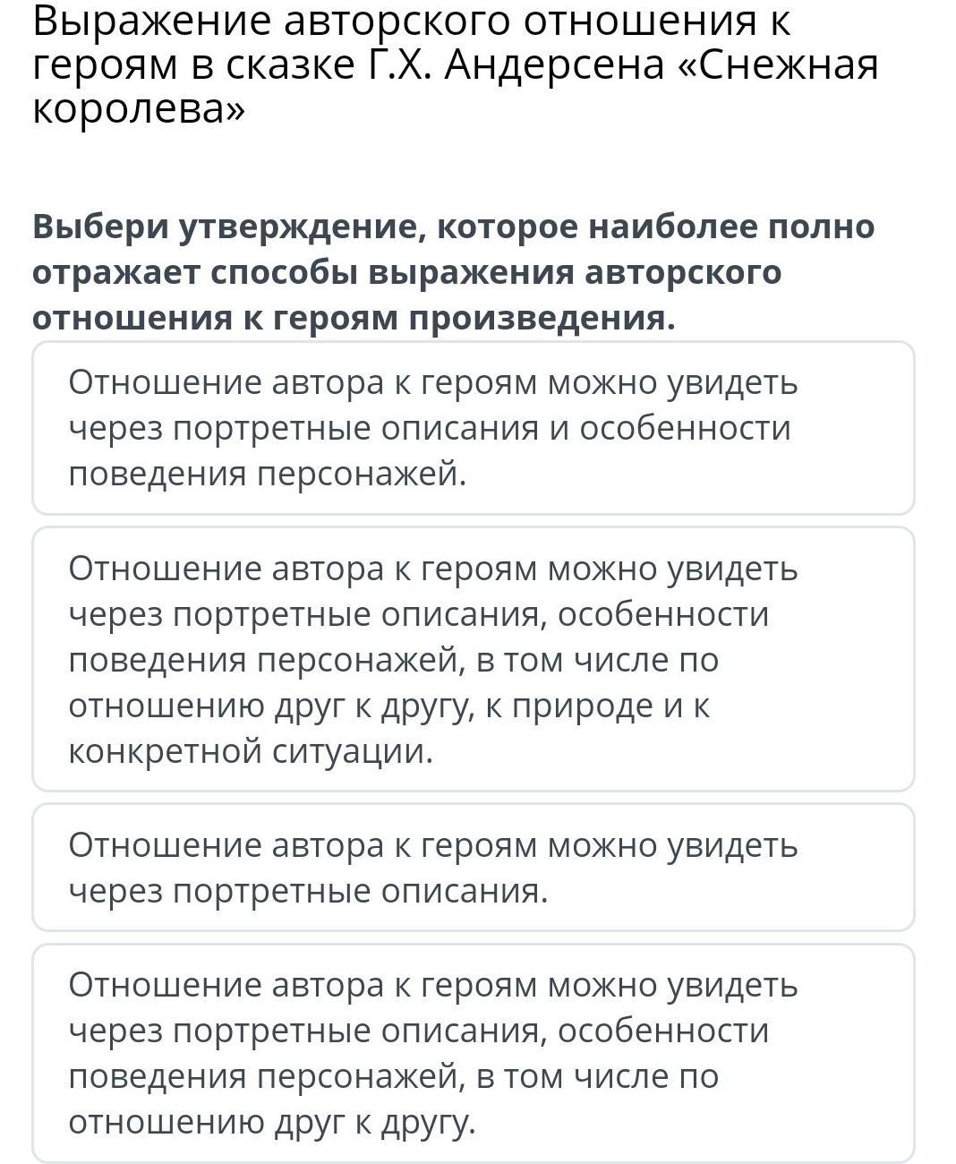Click the bold question text «Выбери утверждение»
The image size is (956, 1164).
pos(219,227)
